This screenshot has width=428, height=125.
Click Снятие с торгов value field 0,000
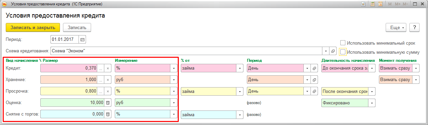(72, 114)
